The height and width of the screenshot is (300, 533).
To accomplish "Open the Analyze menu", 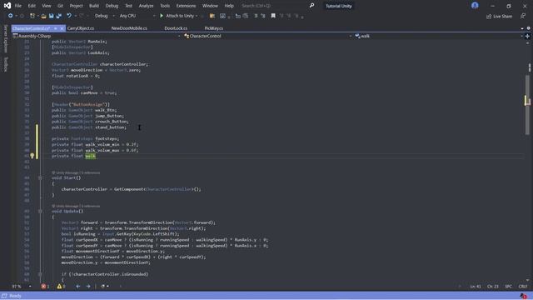I will tap(146, 6).
